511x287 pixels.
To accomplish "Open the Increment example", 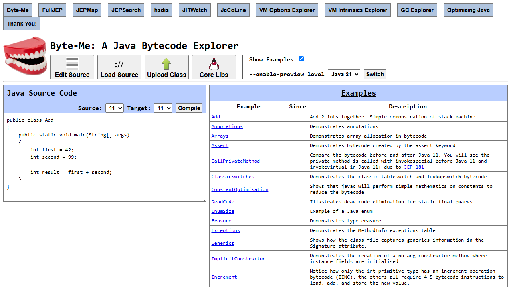I will 224,277.
